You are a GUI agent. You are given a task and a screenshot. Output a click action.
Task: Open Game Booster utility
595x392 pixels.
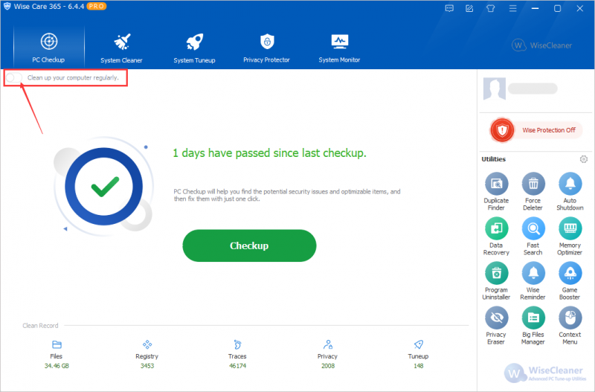click(x=570, y=281)
